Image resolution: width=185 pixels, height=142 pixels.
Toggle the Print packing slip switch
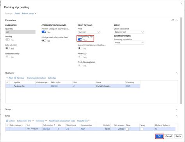pyautogui.click(x=80, y=40)
